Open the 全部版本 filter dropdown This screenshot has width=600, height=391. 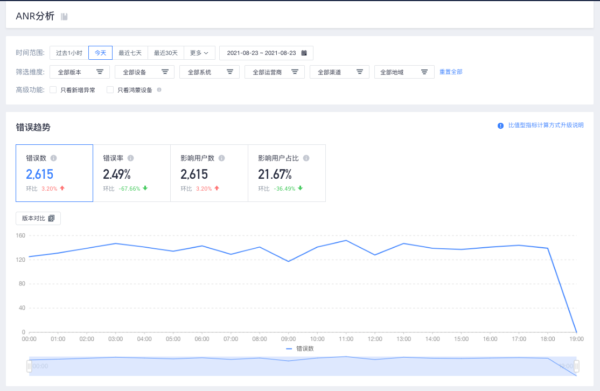point(80,72)
